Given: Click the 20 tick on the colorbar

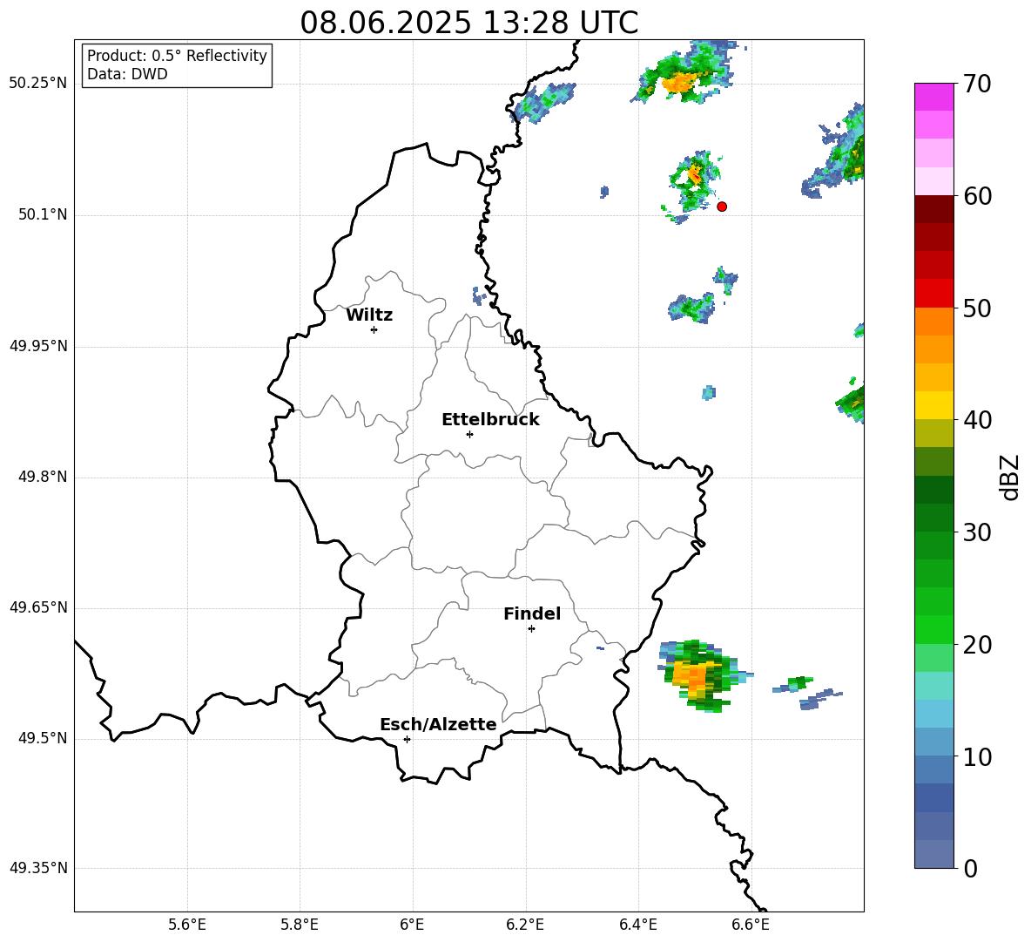Looking at the screenshot, I should [977, 645].
